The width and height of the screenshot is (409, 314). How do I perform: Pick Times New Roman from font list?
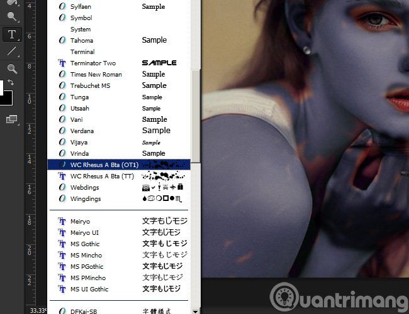119,75
